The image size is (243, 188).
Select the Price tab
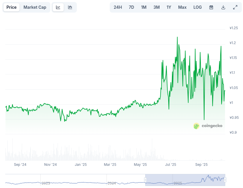[11, 7]
